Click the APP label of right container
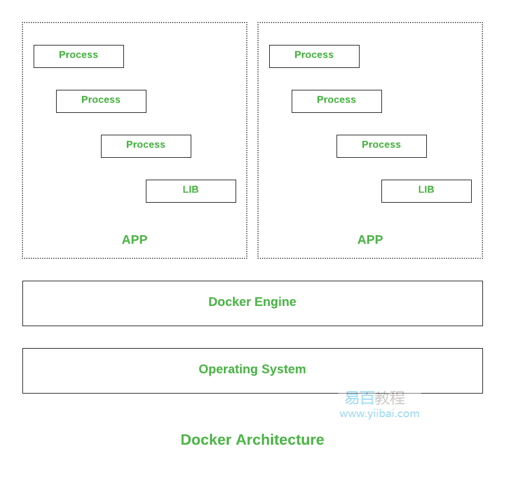The width and height of the screenshot is (511, 480). tap(370, 240)
